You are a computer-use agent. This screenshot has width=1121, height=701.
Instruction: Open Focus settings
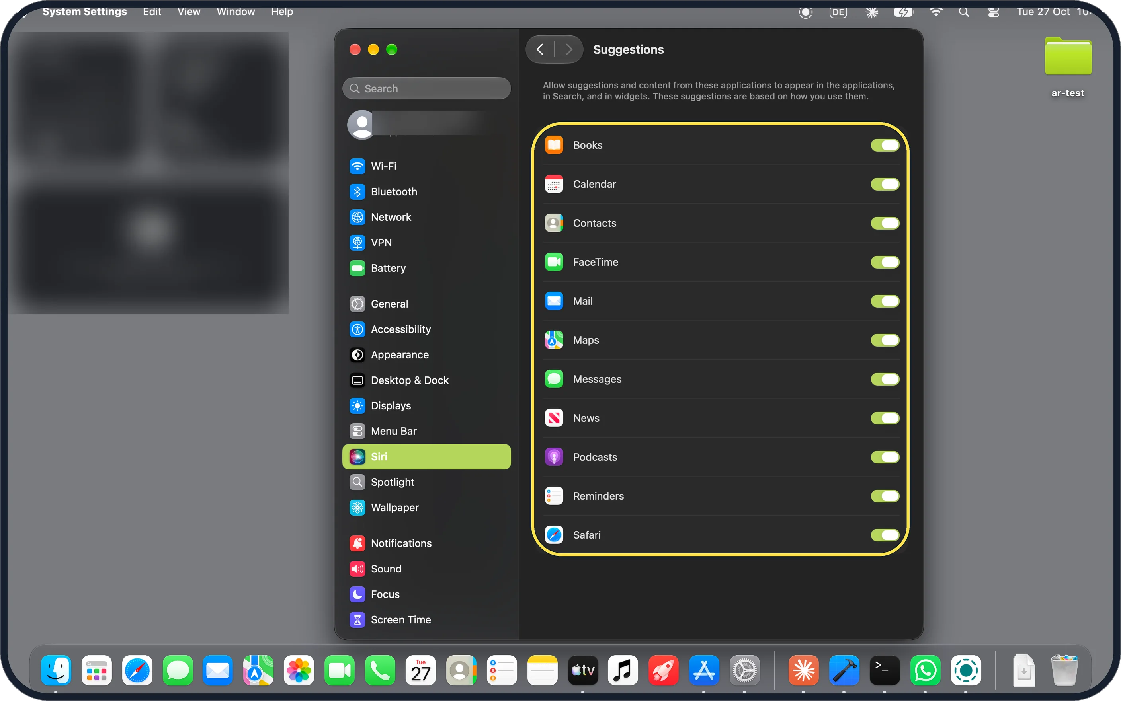click(x=426, y=594)
